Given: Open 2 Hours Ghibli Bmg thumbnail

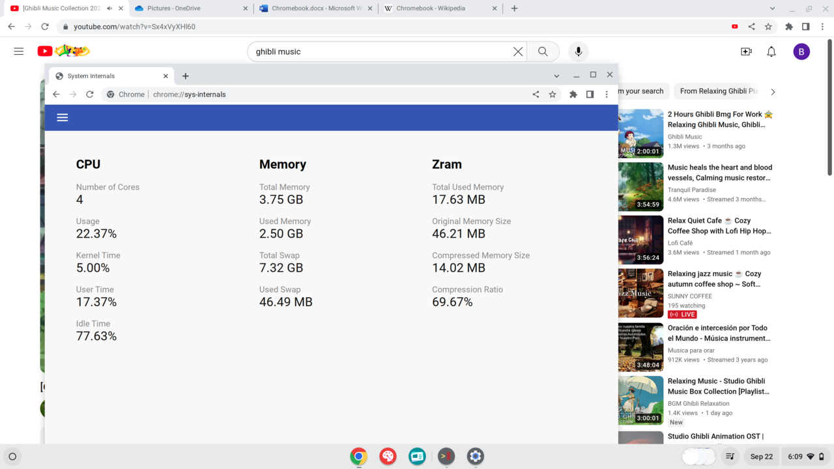Looking at the screenshot, I should click(640, 134).
